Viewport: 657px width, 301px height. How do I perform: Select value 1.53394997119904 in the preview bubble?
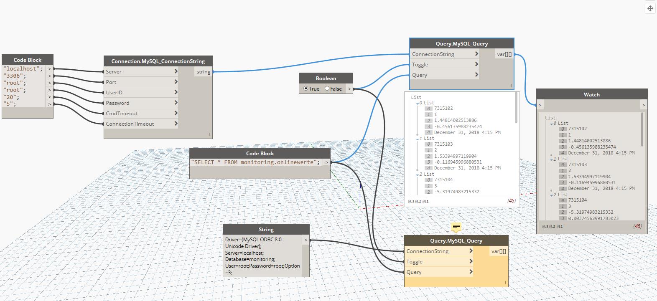(456, 156)
